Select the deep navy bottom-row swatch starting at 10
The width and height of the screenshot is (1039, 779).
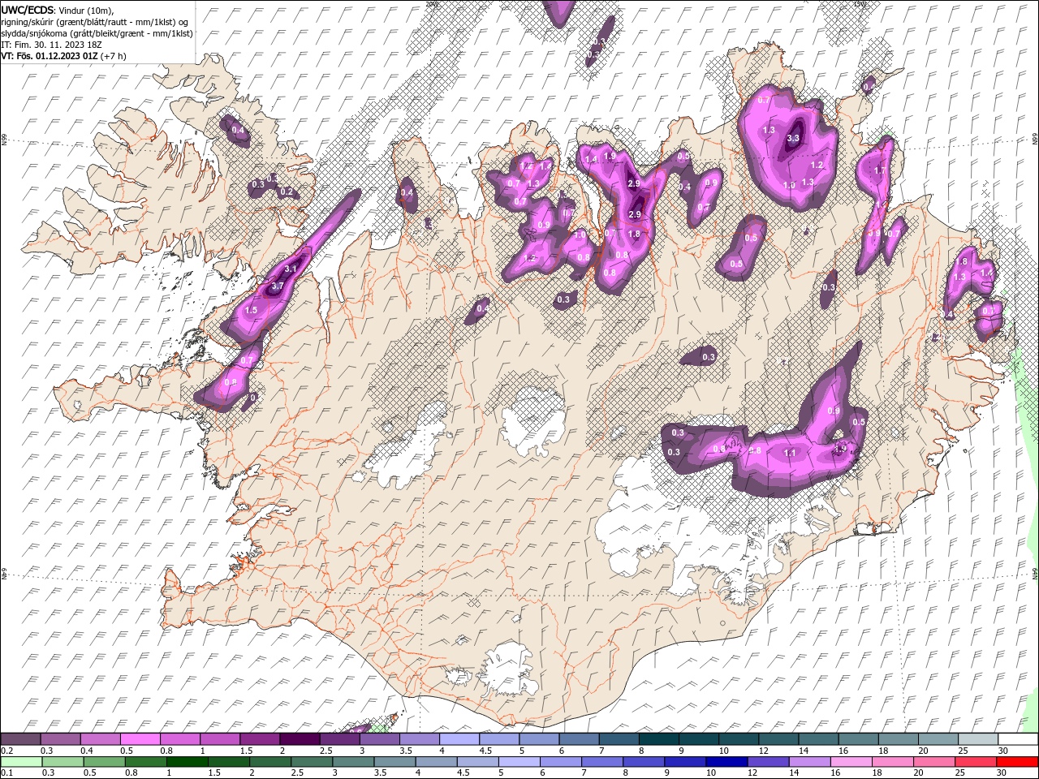[x=727, y=762]
